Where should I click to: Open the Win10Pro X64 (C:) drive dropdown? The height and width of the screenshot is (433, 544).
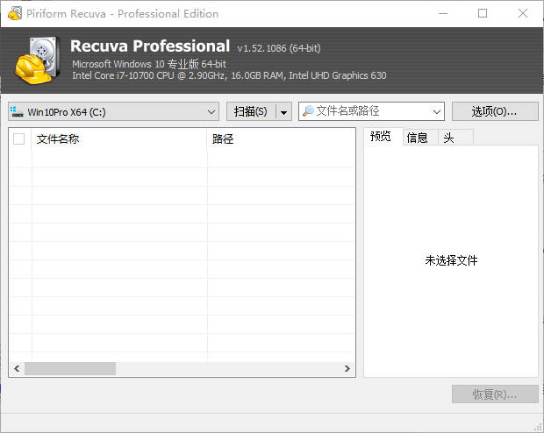113,111
